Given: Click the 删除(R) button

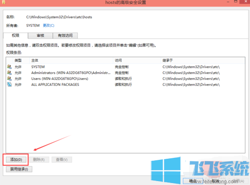Looking at the screenshot, I should (x=39, y=160).
